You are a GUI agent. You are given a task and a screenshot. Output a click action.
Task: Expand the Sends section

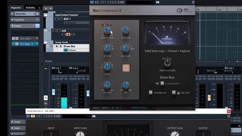coord(12,122)
